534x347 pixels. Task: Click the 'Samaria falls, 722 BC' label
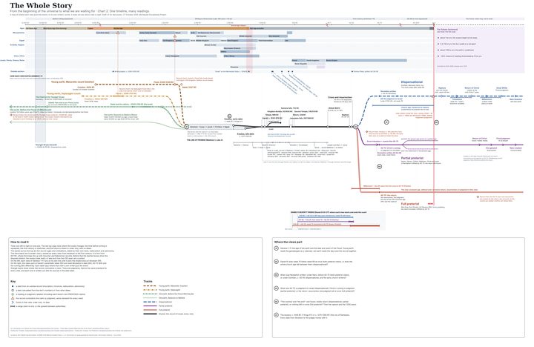(x=290, y=108)
